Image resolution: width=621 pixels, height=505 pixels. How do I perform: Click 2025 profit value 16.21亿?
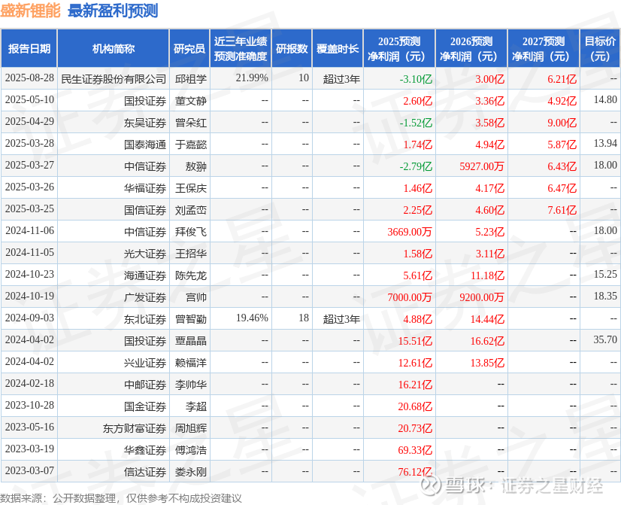415,385
